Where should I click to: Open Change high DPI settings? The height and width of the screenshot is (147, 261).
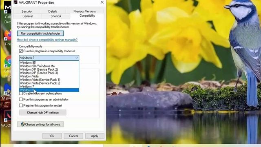click(43, 113)
